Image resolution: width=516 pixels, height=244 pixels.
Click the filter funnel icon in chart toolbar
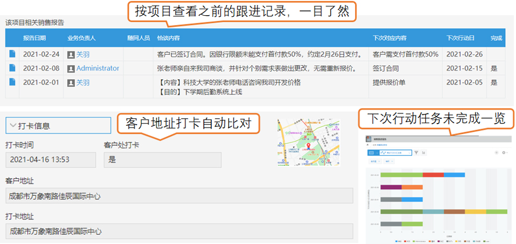coord(417,153)
